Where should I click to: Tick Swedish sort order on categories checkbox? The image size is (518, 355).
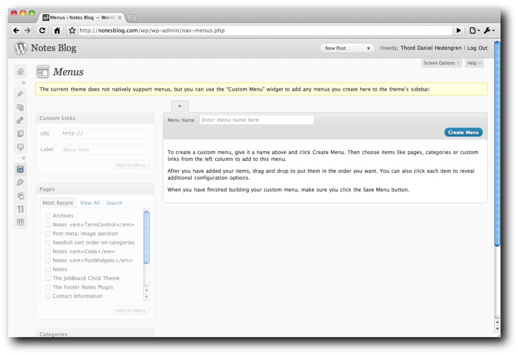48,242
